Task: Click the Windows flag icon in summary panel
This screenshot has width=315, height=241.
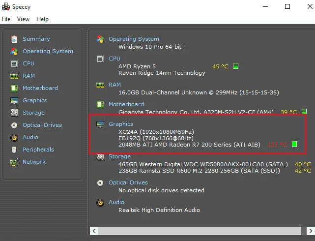Action: click(x=100, y=39)
